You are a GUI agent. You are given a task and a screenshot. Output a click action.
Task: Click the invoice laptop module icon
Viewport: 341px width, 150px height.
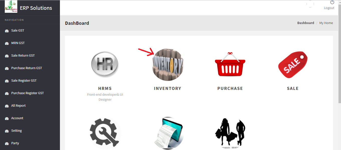point(168,133)
